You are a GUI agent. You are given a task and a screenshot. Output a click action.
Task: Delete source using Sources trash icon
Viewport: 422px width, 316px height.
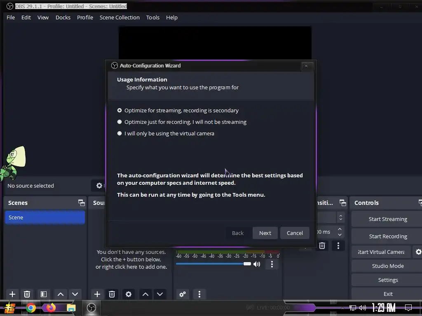point(112,294)
